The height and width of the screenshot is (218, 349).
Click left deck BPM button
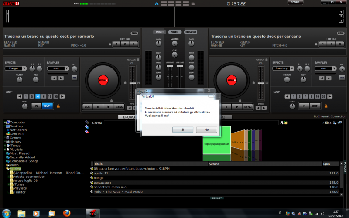134,34
